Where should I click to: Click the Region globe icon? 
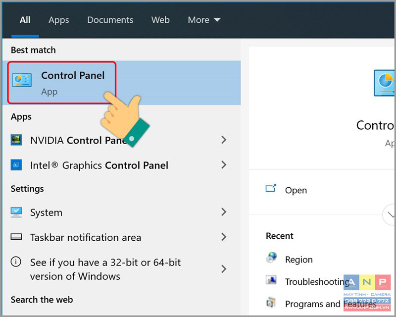point(271,258)
